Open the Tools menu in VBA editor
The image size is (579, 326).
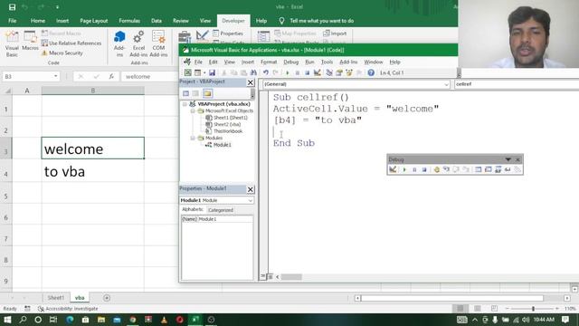coord(327,62)
